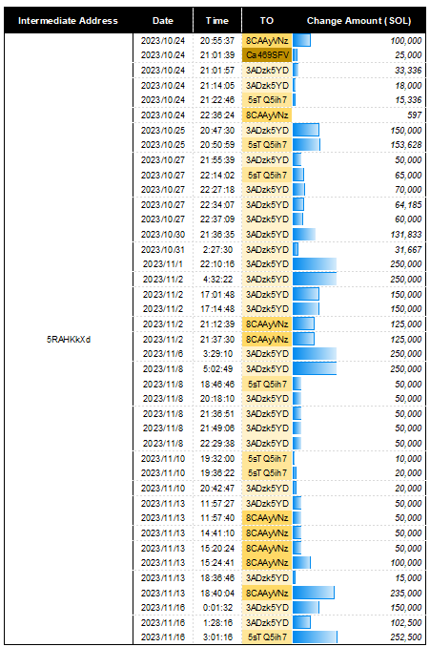Select the time cell 2:27:30
Screen dimensions: 430x647
[217, 250]
